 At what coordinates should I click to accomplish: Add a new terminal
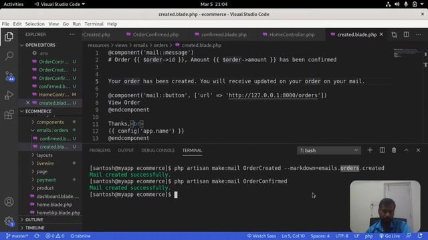370,150
